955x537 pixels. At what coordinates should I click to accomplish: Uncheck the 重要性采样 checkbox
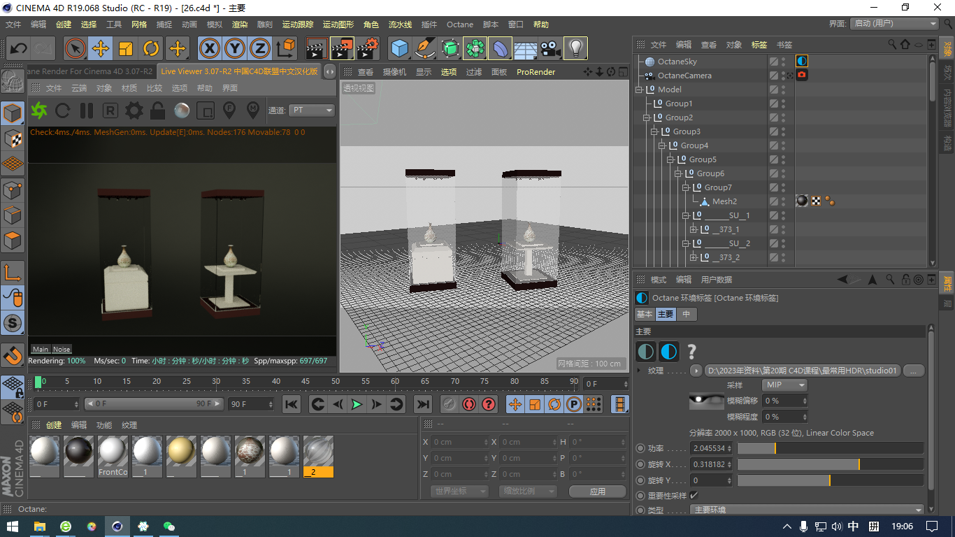pyautogui.click(x=694, y=495)
